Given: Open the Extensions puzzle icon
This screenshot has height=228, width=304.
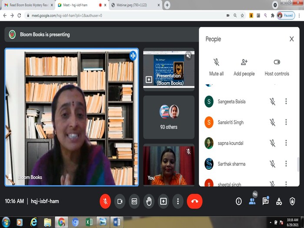Looking at the screenshot, I should coord(272,16).
